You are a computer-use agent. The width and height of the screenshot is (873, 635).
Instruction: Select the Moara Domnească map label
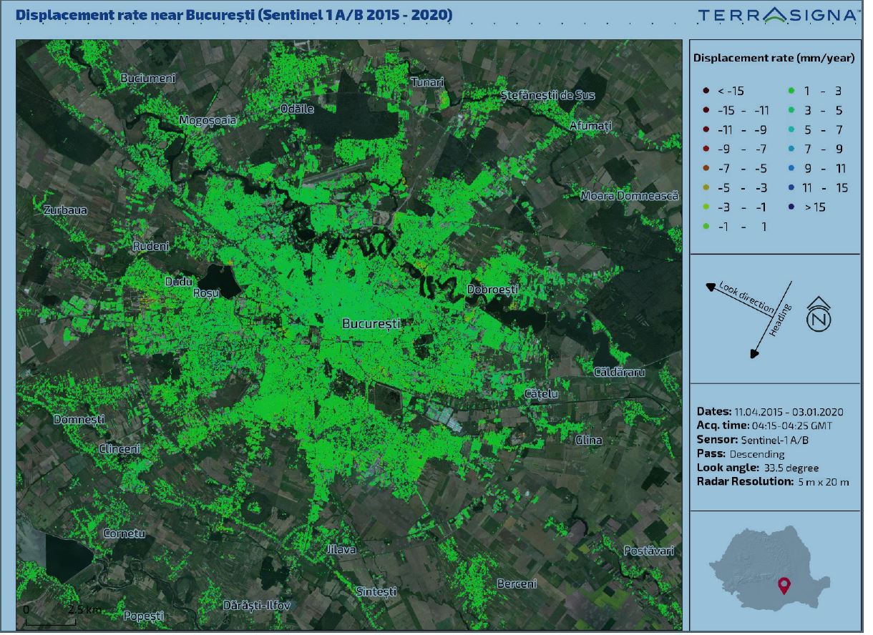point(628,195)
